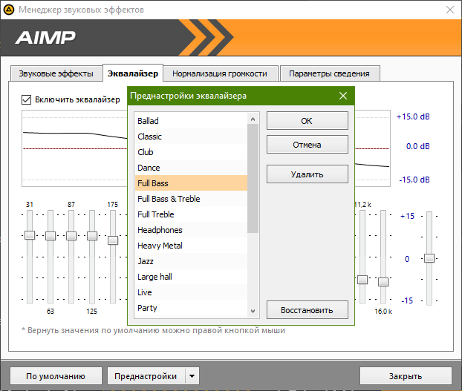462x391 pixels.
Task: Click 'Удалить' to delete the preset
Action: 308,174
